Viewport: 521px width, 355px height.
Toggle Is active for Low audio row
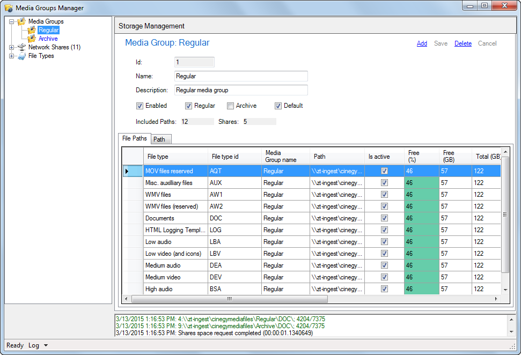[x=384, y=242]
